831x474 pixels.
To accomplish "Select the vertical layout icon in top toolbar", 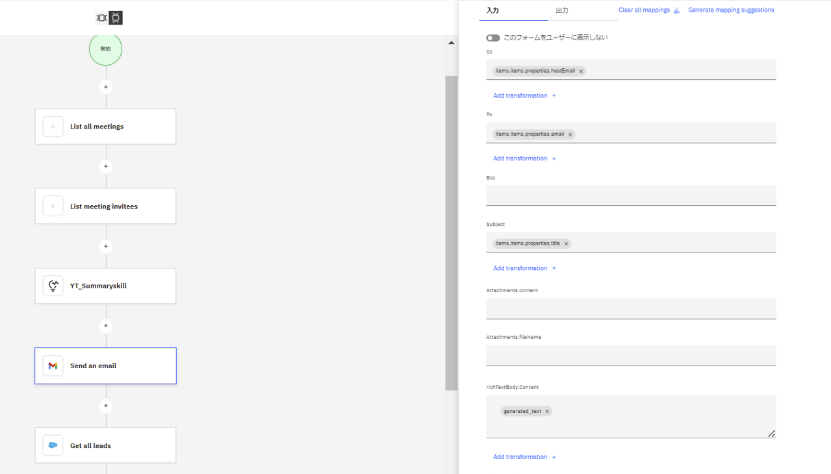I will (x=116, y=18).
